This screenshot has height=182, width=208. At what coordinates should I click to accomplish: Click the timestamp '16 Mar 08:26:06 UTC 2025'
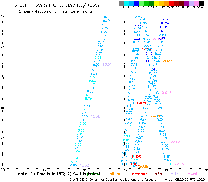(x=184, y=180)
